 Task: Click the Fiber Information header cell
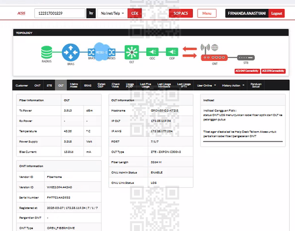coord(39,100)
